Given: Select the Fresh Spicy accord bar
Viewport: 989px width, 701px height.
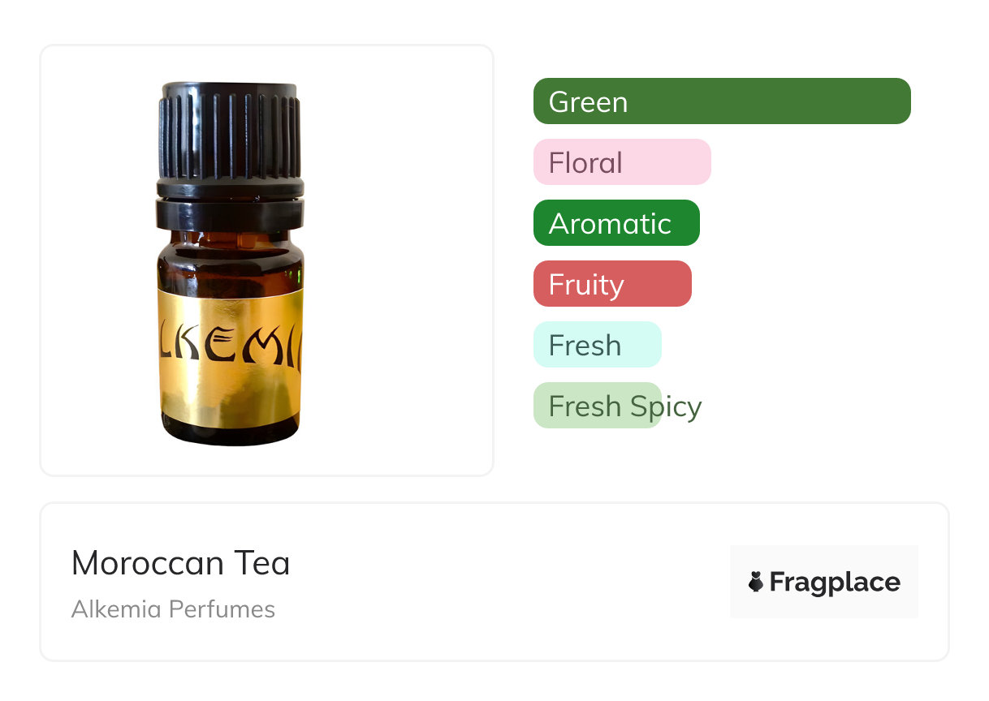Looking at the screenshot, I should click(598, 406).
